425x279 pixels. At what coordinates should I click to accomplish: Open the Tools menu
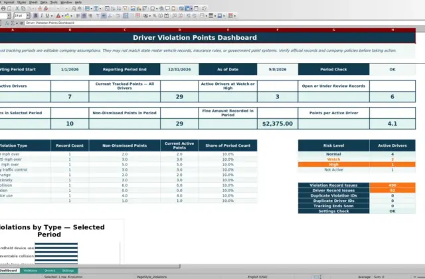54,2
